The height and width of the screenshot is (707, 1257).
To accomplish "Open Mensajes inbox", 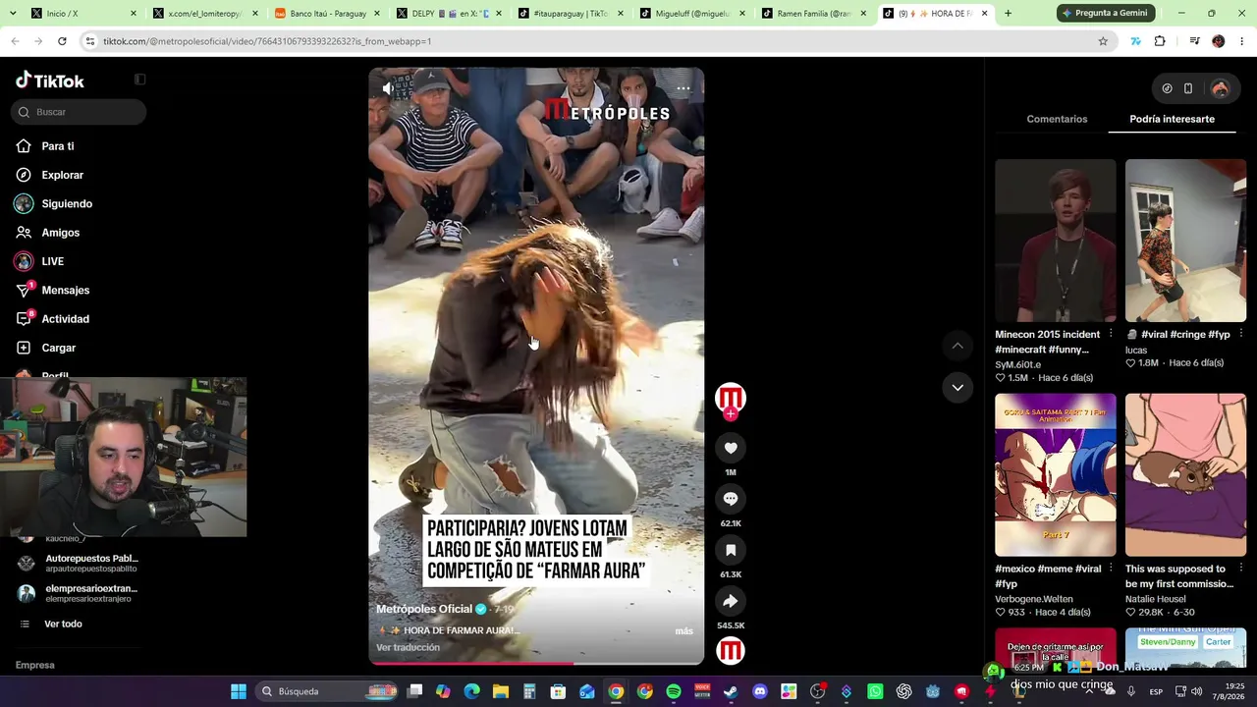I will pos(66,291).
